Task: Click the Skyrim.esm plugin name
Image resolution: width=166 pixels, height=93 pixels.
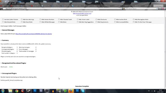Action: [4, 67]
